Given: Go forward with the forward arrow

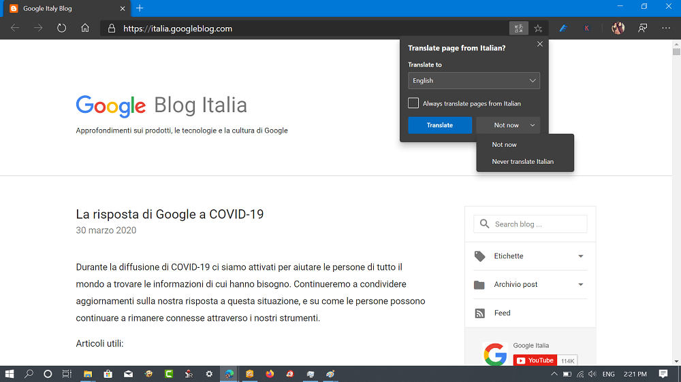Looking at the screenshot, I should tap(38, 28).
